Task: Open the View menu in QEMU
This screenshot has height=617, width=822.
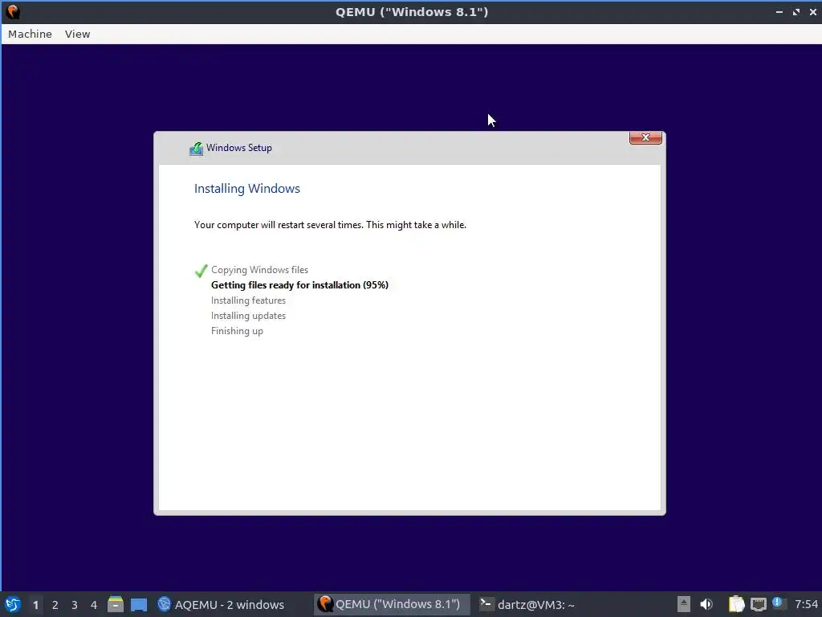Action: pos(77,34)
